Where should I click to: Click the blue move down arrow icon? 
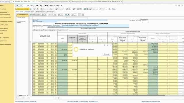pyautogui.click(x=69, y=15)
